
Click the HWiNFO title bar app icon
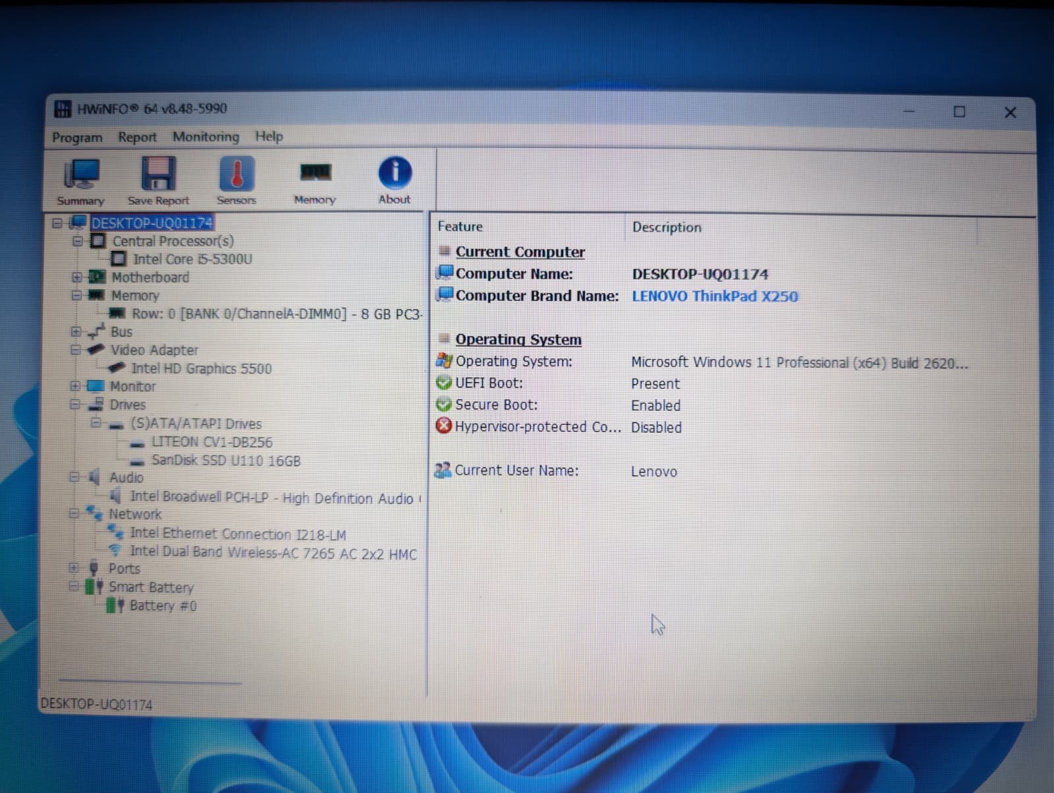[x=63, y=109]
